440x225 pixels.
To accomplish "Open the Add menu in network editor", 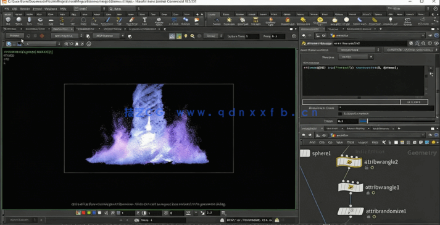I will (x=312, y=142).
